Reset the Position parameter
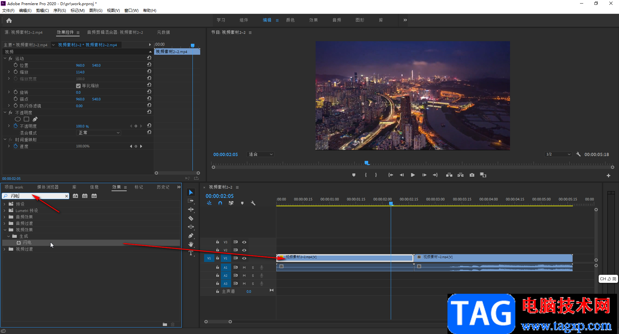The height and width of the screenshot is (334, 619). pos(149,65)
